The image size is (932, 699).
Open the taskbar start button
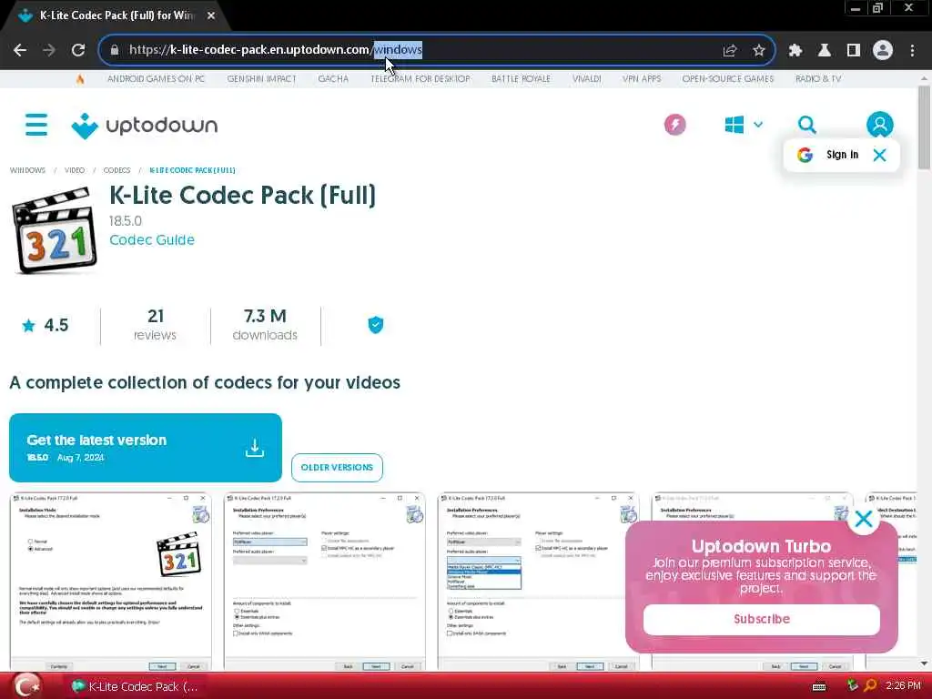pyautogui.click(x=26, y=686)
